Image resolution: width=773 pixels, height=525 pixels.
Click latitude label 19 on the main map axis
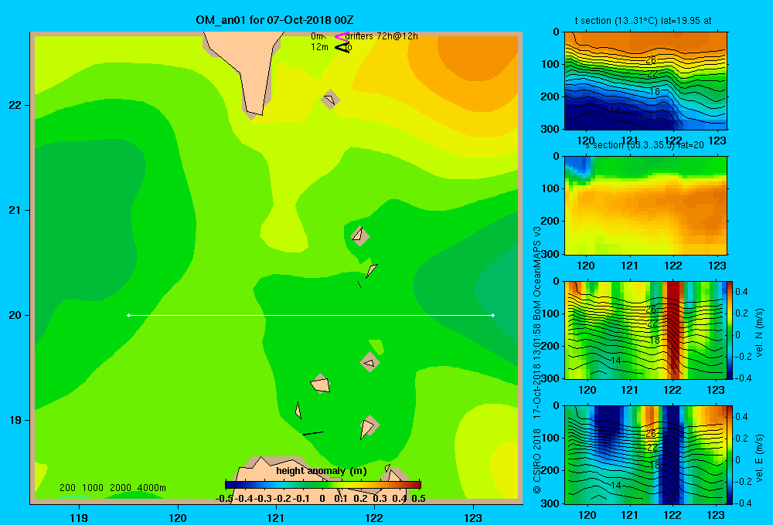[x=15, y=420]
